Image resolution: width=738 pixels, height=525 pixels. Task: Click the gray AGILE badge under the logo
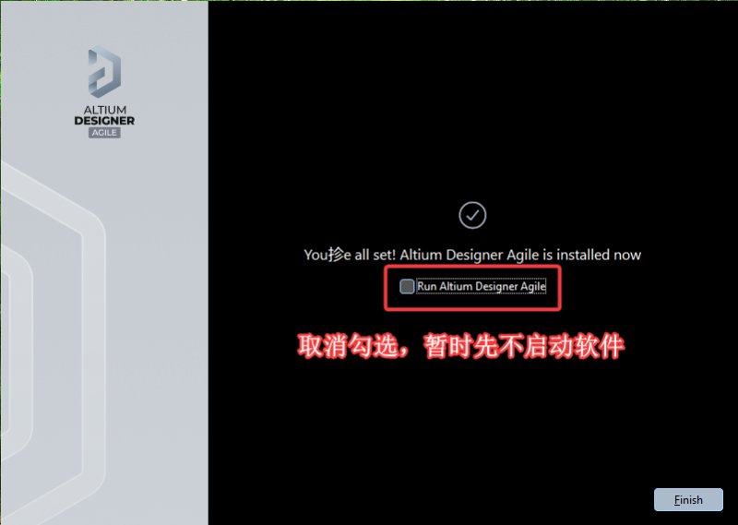tap(104, 133)
